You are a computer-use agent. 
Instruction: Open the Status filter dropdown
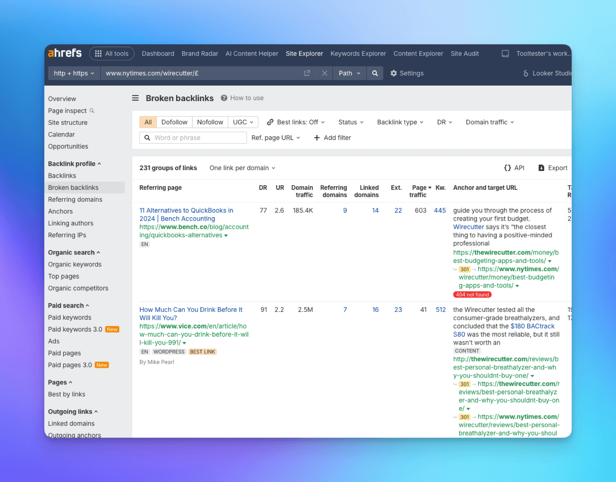[x=351, y=122]
